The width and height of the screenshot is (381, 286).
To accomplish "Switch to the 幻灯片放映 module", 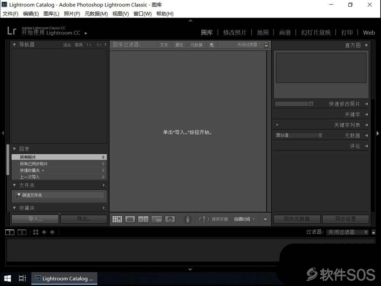I will 316,32.
